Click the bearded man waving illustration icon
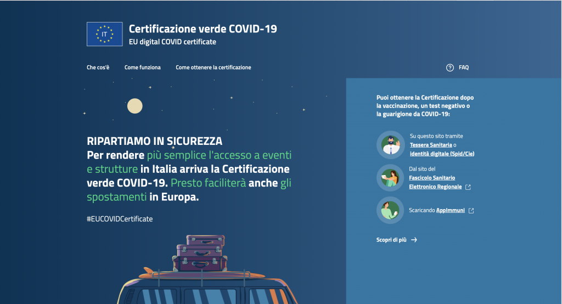 coord(391,145)
